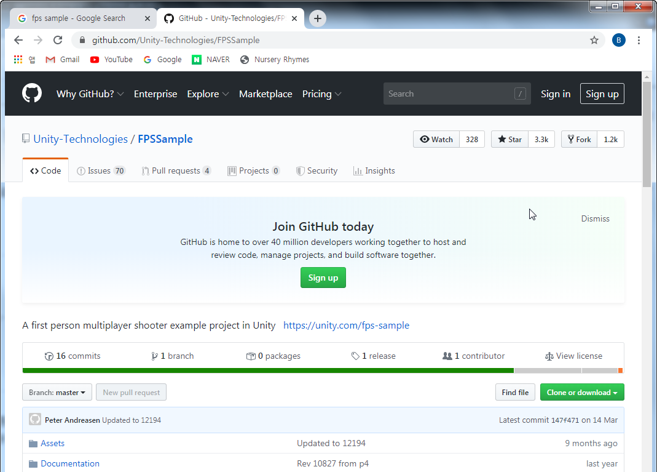657x472 pixels.
Task: Click the Find file button
Action: [515, 392]
